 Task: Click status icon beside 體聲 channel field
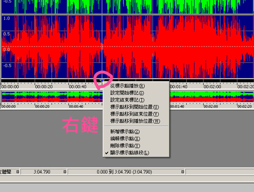[18, 172]
